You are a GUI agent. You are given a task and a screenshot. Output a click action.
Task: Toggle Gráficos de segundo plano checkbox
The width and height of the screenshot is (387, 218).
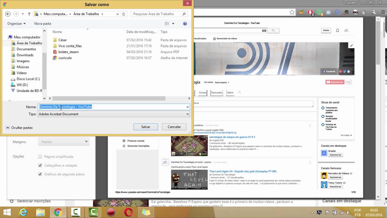click(x=40, y=174)
